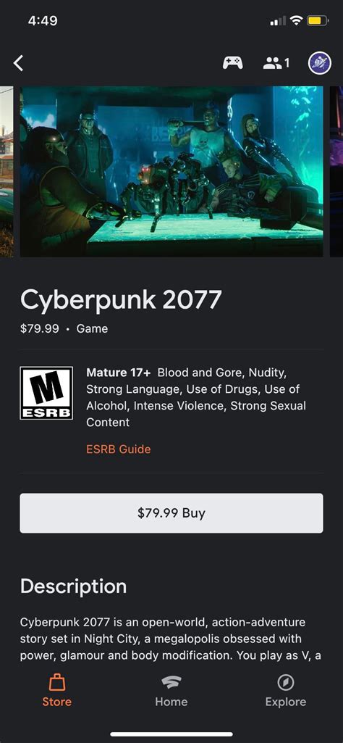
Task: Switch to the Store tab label
Action: click(56, 702)
